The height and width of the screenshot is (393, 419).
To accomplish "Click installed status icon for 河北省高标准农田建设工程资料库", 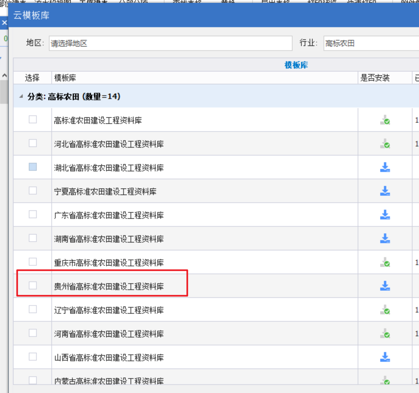I will pyautogui.click(x=385, y=144).
